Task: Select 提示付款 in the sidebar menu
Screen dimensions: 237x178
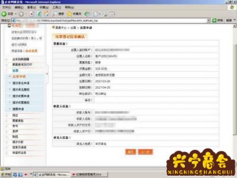Action: click(x=18, y=142)
